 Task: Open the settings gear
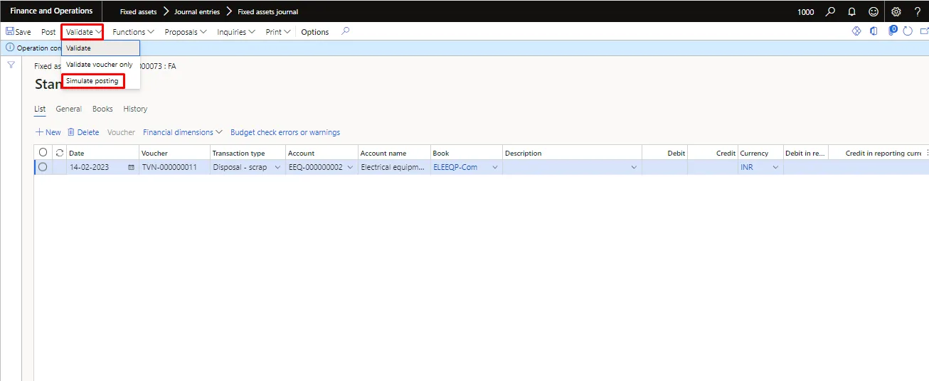point(896,11)
